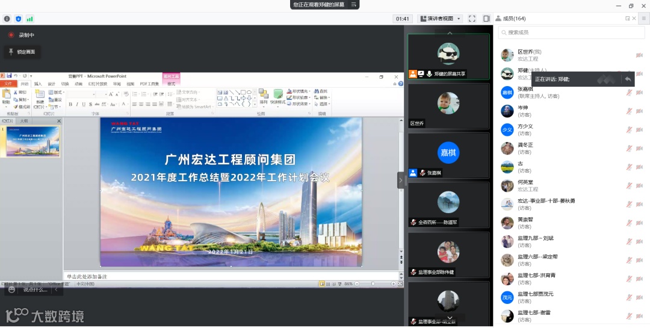Open 形状填充 shape fill dropdown

coord(299,91)
